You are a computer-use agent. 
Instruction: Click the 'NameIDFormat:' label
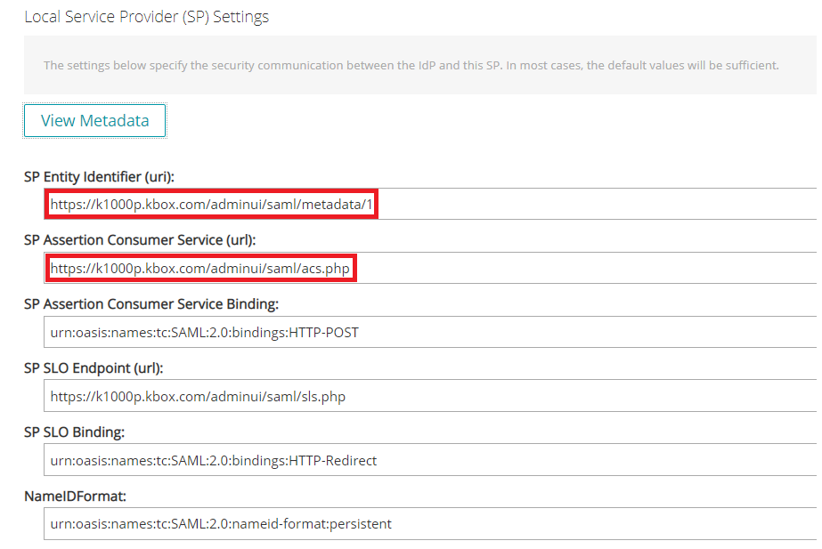click(x=76, y=497)
